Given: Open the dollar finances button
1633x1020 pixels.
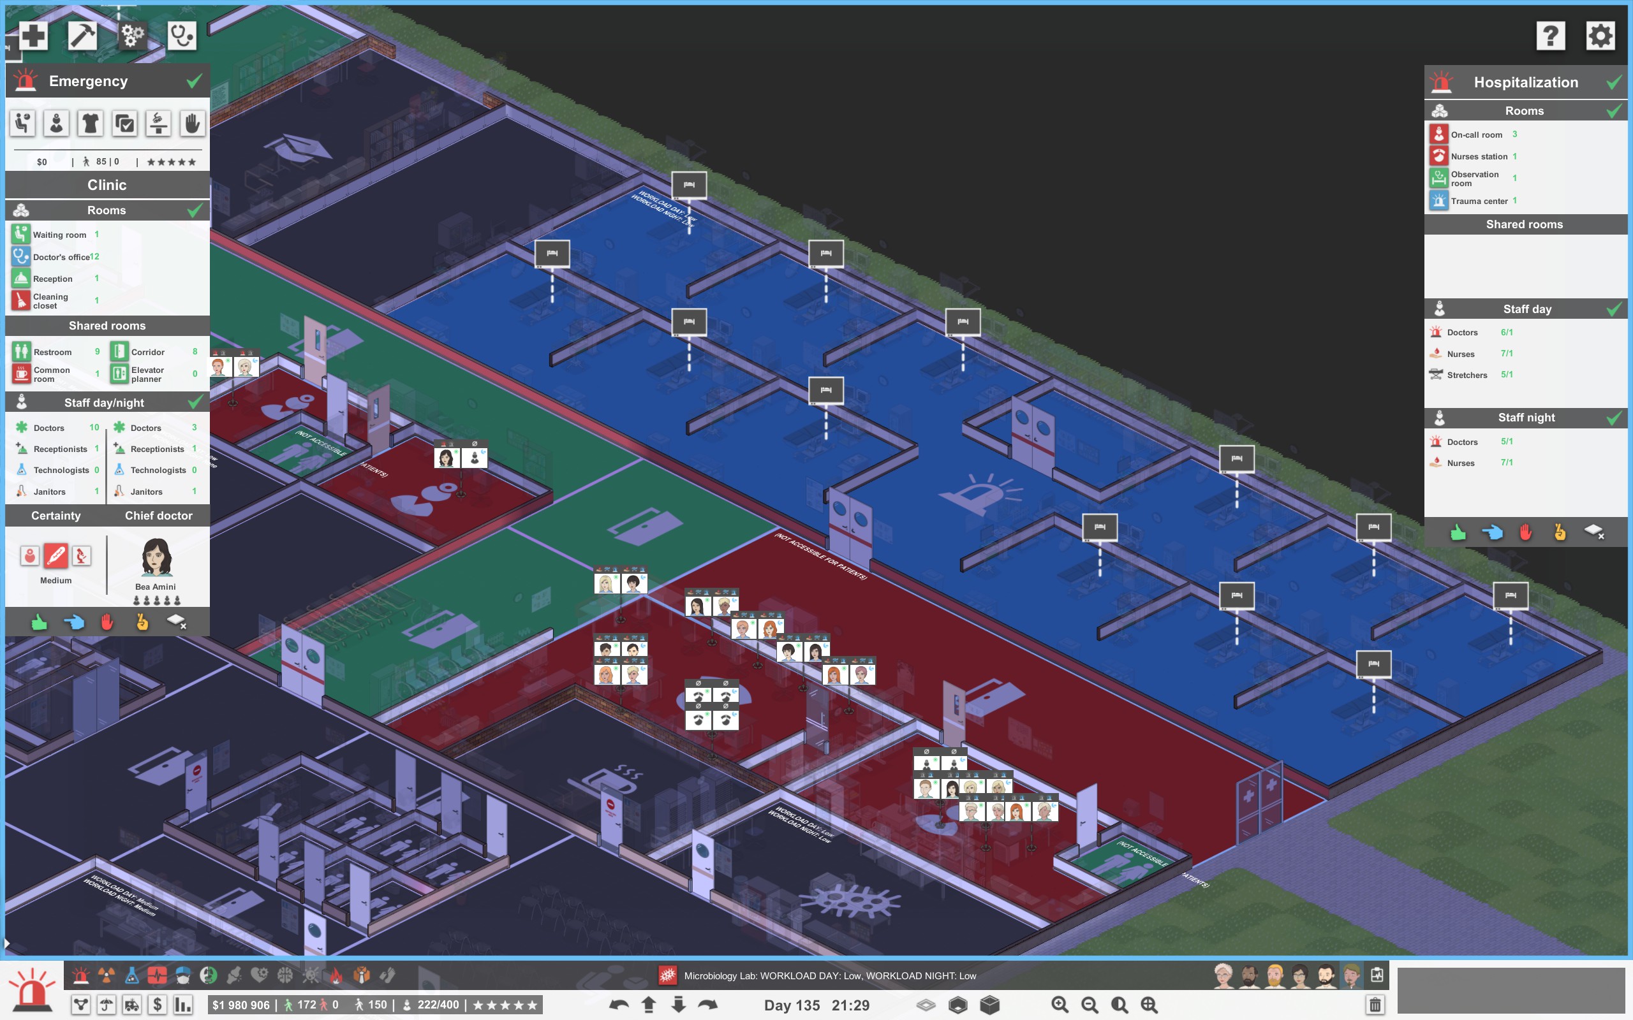Looking at the screenshot, I should click(x=157, y=1005).
